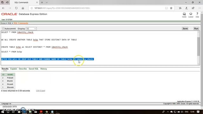Click the share page icon
This screenshot has height=114, width=203.
[193, 8]
